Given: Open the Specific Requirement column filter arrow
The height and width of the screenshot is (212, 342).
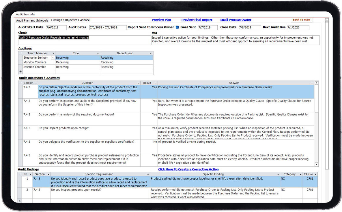Looking at the screenshot, I should pyautogui.click(x=148, y=175).
